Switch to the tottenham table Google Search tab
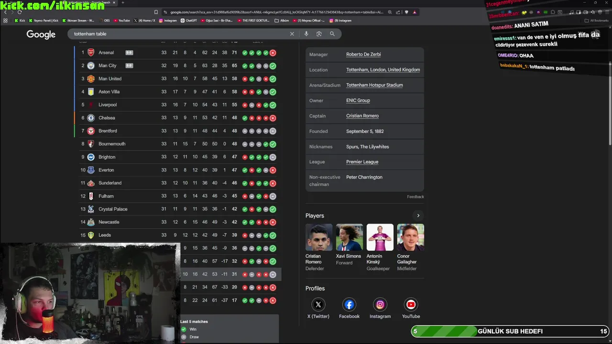This screenshot has height=344, width=612. (89, 3)
